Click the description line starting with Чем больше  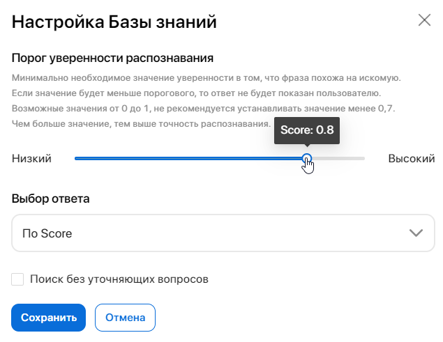[140, 124]
